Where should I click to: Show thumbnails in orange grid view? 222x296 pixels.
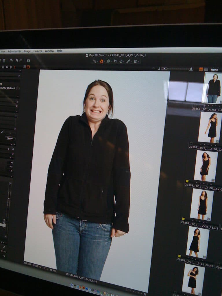point(201,69)
